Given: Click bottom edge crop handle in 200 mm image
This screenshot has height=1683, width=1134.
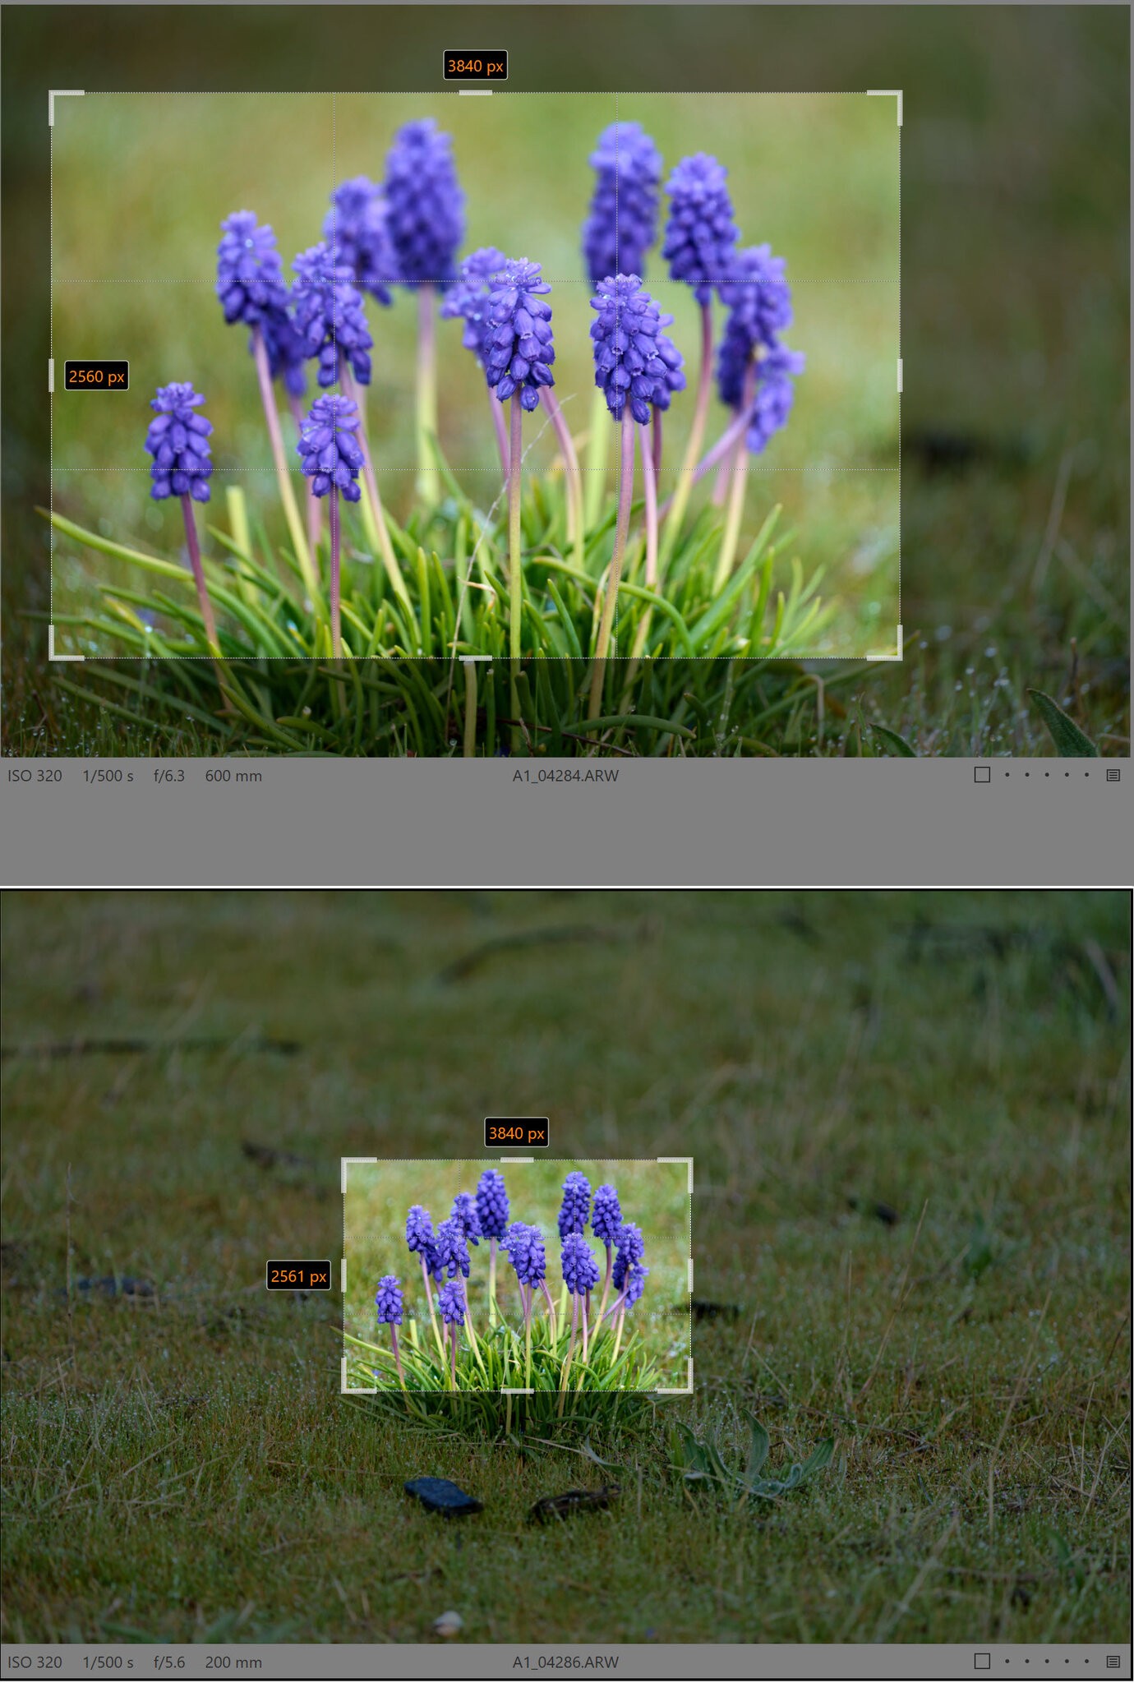Looking at the screenshot, I should pos(517,1390).
